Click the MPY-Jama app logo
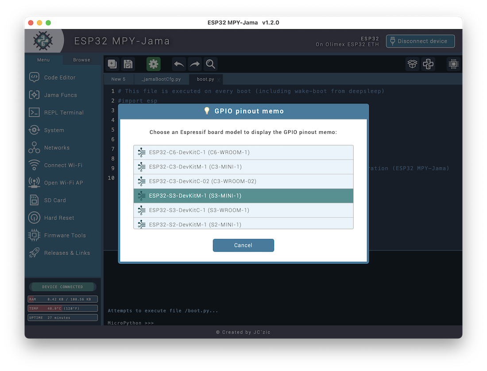The width and height of the screenshot is (487, 371). coord(43,41)
